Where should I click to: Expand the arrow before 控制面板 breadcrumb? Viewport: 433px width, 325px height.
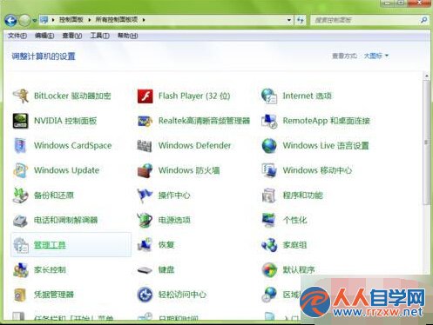(53, 20)
